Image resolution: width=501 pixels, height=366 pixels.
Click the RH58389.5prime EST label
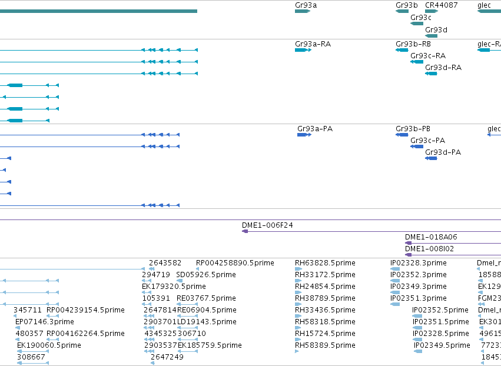[x=325, y=345]
